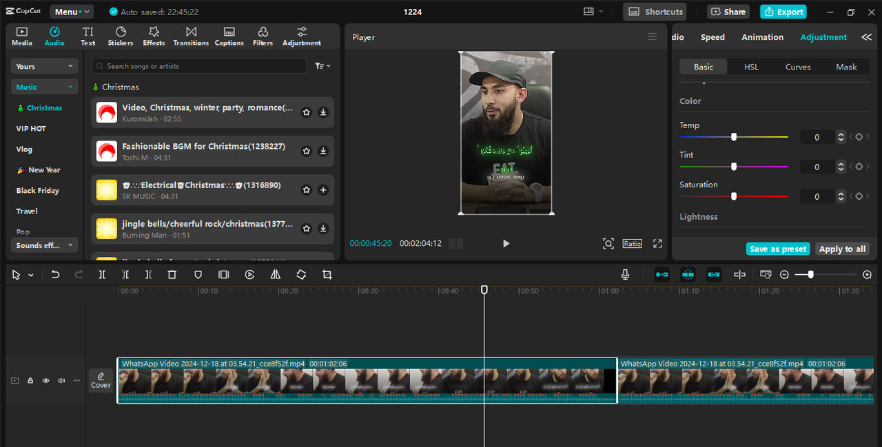Open the Shortcuts button
The width and height of the screenshot is (882, 447).
click(x=655, y=12)
